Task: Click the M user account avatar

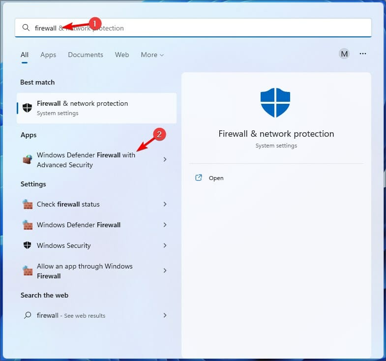Action: coord(344,54)
